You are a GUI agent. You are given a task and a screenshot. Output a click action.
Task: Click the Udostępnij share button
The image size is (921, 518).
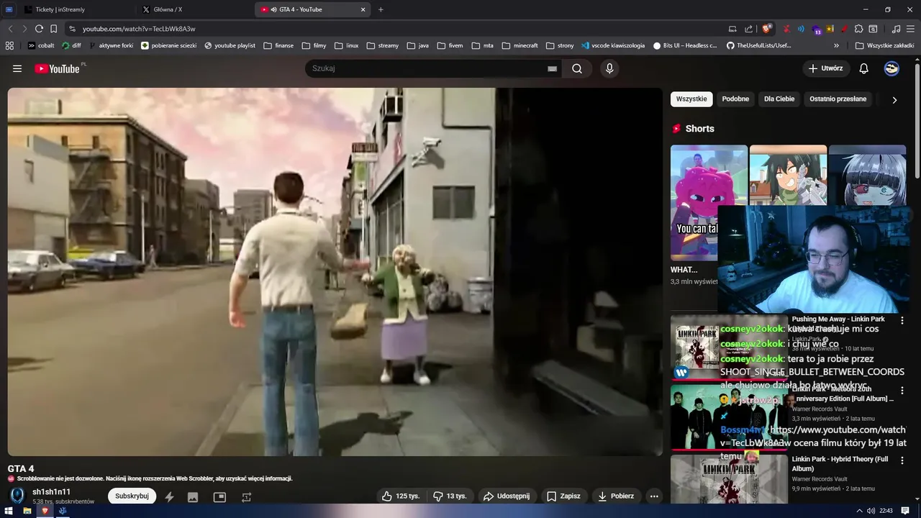(507, 496)
